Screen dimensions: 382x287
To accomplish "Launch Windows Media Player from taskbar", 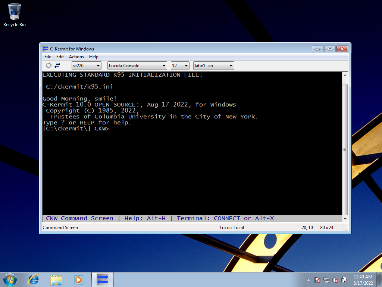I will click(x=79, y=280).
